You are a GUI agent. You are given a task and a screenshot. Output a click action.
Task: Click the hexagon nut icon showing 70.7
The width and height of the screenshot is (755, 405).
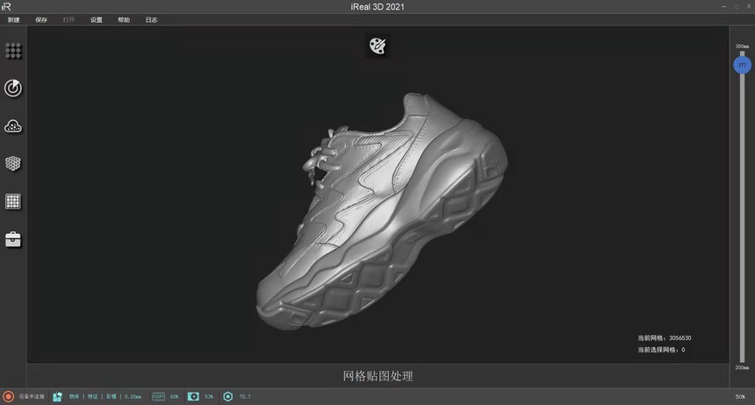227,396
